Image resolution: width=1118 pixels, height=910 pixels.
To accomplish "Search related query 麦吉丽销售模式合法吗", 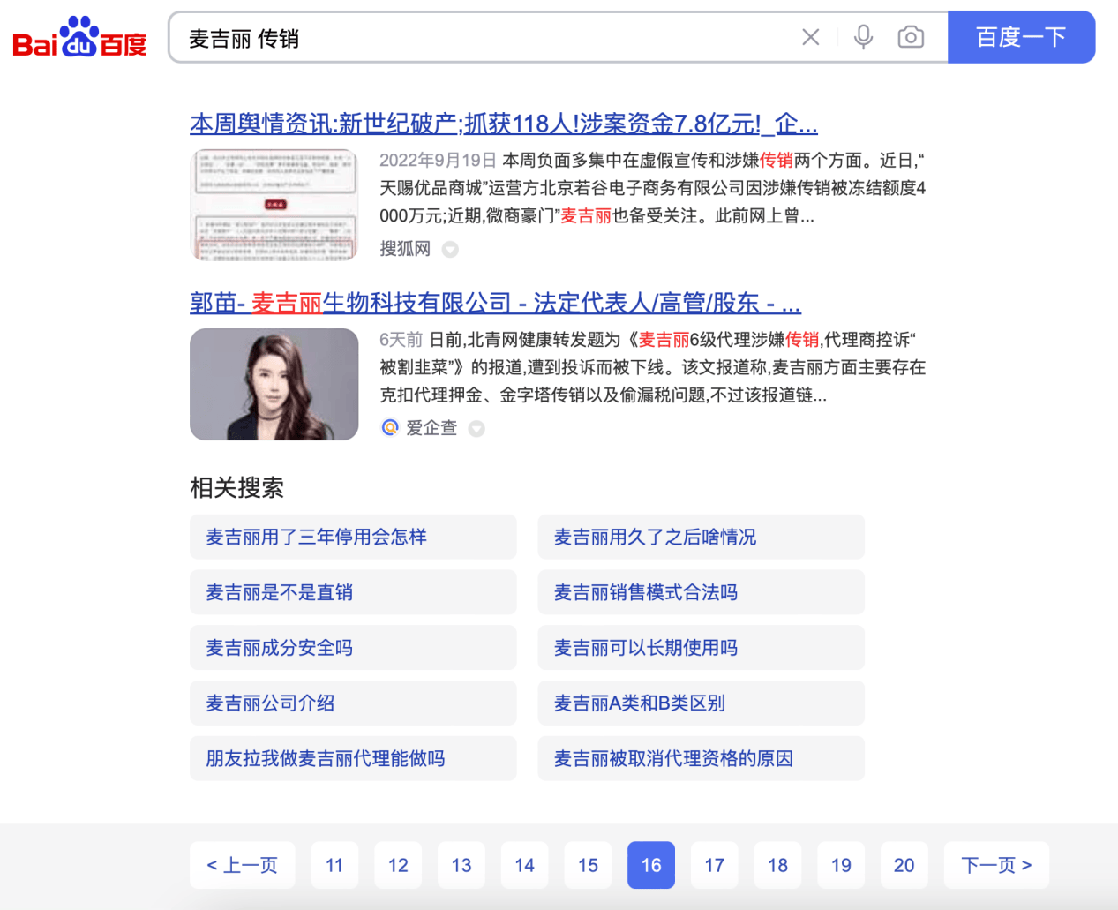I will click(701, 592).
